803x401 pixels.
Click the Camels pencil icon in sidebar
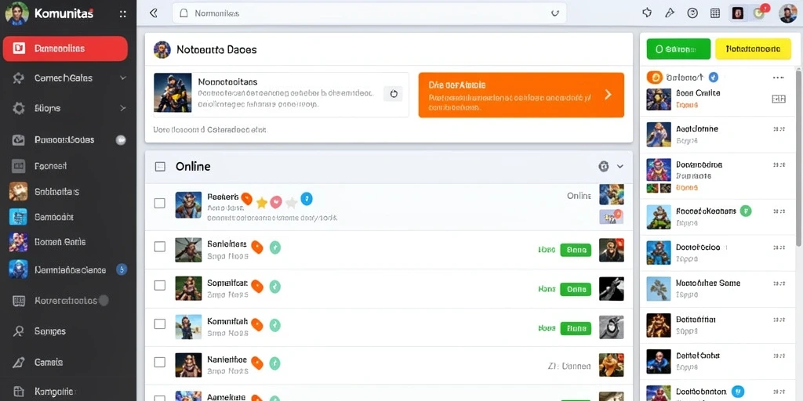(x=19, y=363)
